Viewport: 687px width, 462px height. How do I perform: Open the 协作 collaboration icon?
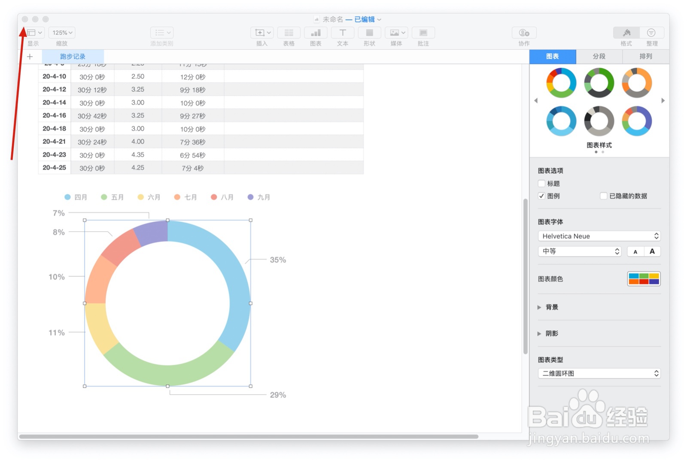(x=523, y=32)
